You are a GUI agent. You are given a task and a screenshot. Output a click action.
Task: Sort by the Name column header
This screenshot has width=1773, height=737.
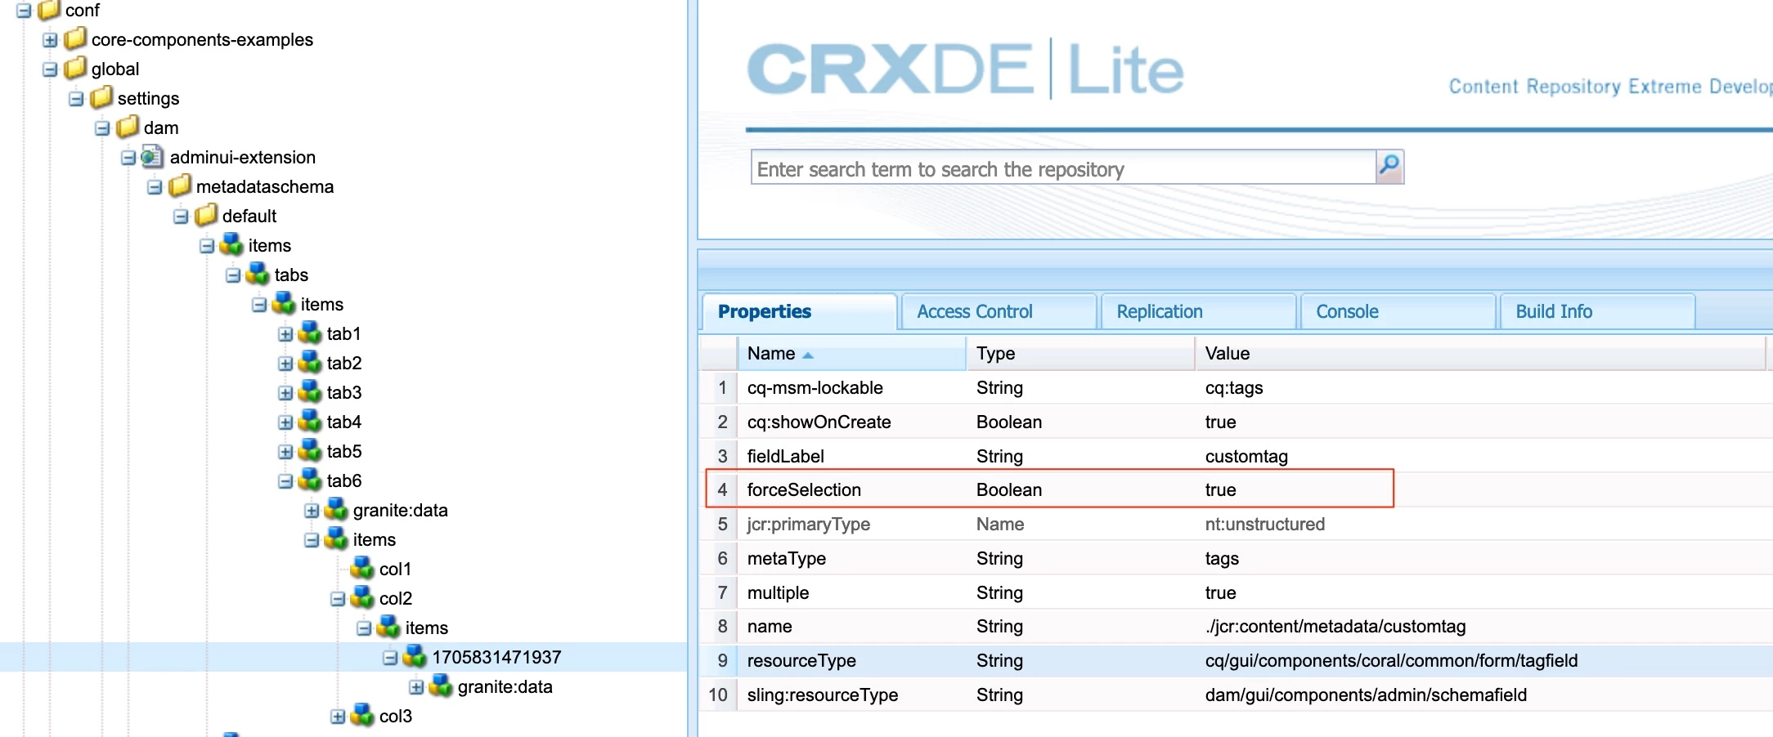(851, 354)
